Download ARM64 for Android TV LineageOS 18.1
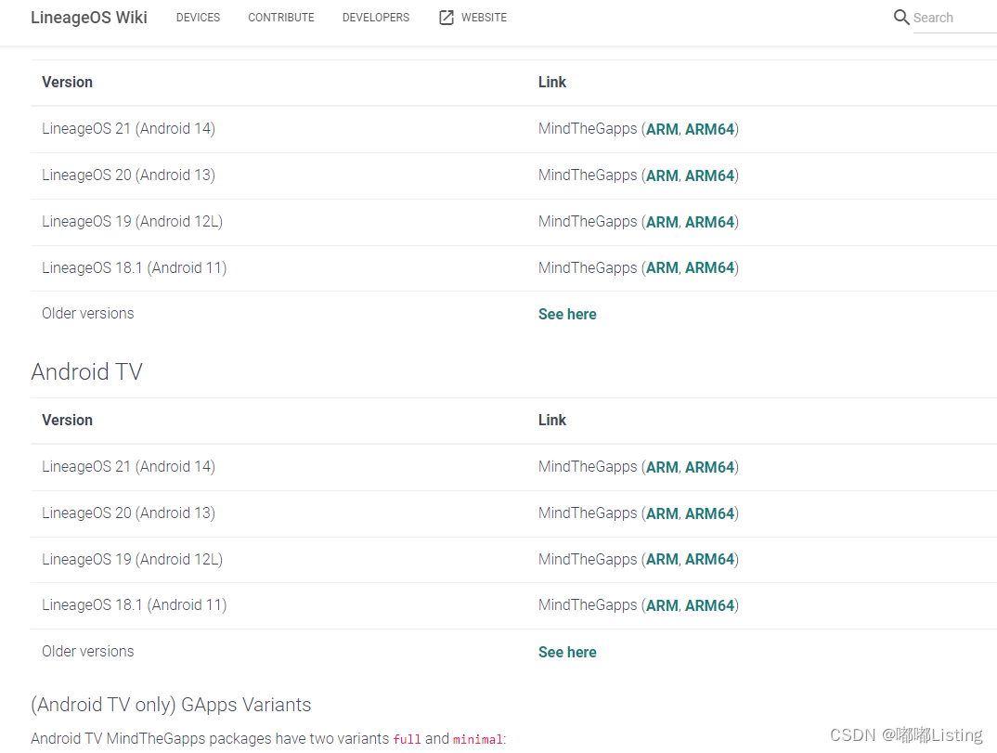This screenshot has height=753, width=997. click(709, 605)
